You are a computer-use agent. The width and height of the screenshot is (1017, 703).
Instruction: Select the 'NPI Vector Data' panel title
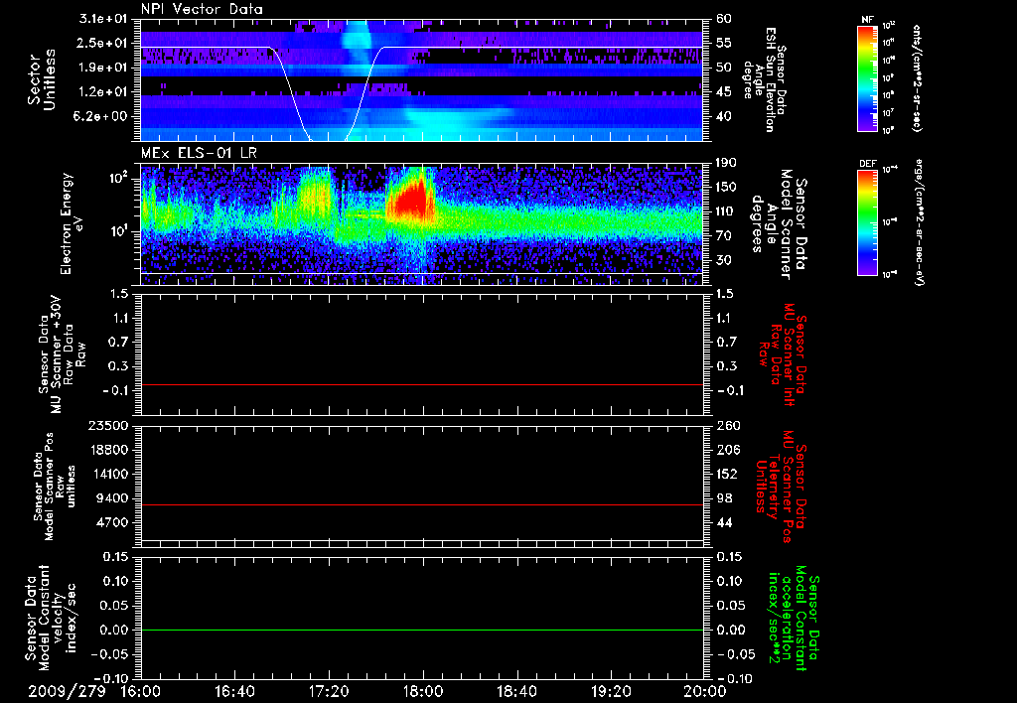click(202, 9)
